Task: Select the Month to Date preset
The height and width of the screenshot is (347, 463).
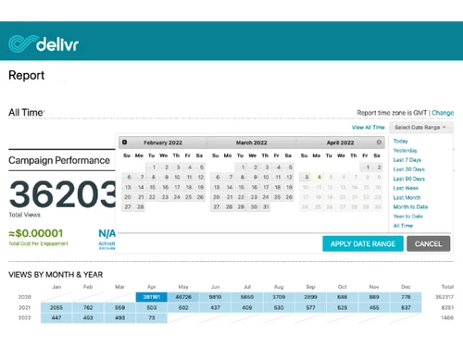Action: [x=410, y=207]
